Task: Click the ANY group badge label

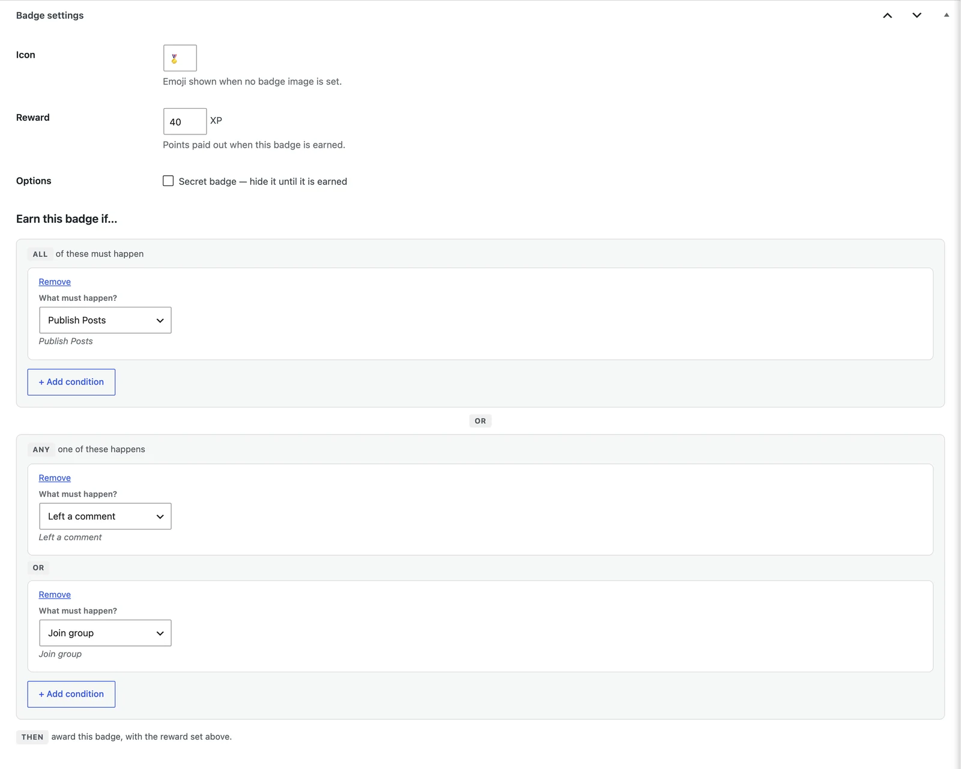Action: [41, 450]
